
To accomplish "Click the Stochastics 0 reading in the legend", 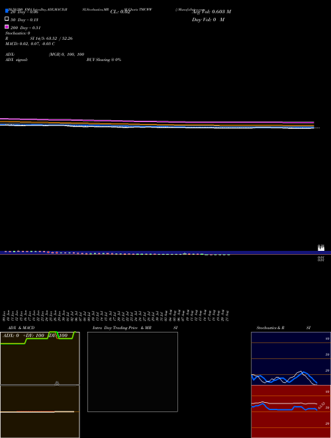I will [18, 33].
